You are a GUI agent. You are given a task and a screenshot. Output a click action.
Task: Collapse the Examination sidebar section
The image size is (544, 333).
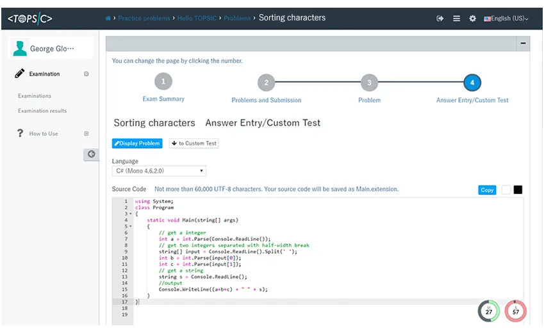pyautogui.click(x=87, y=74)
